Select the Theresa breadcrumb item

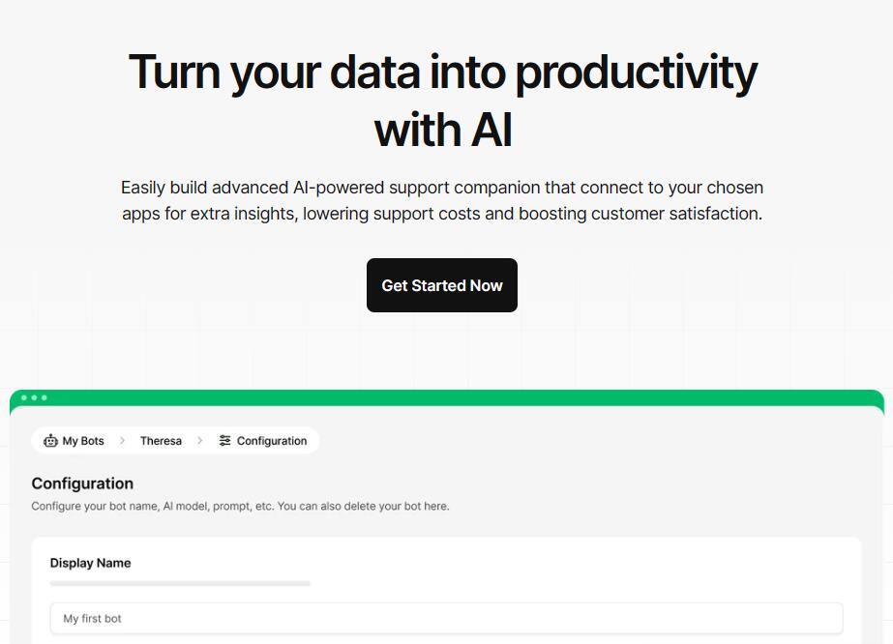pyautogui.click(x=161, y=441)
